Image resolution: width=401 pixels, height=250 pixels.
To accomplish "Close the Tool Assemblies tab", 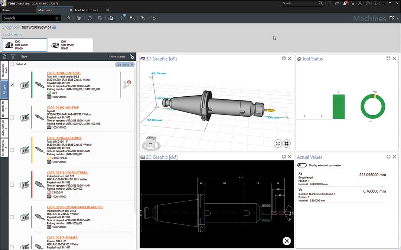I will click(107, 10).
